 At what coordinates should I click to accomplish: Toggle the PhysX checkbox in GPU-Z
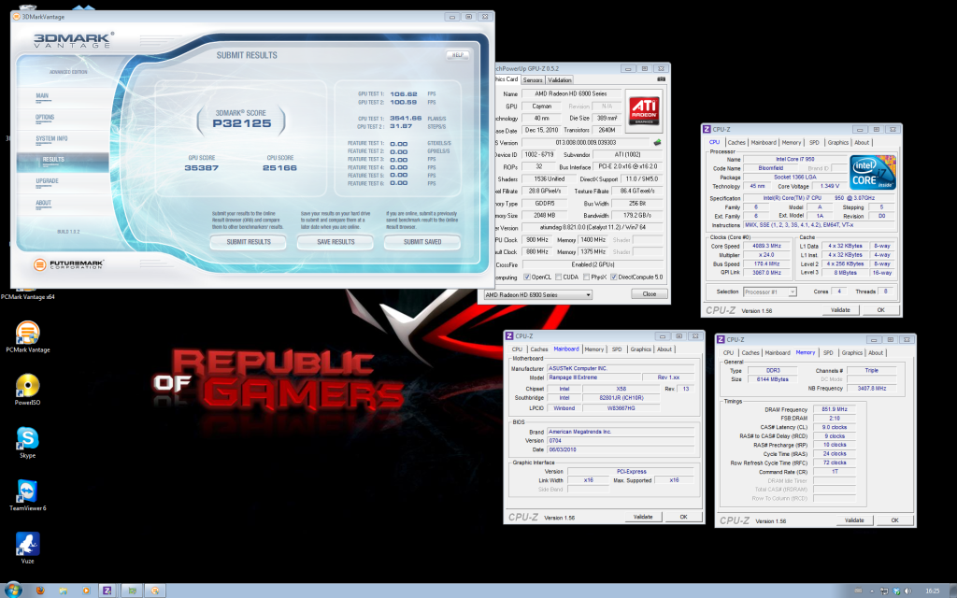[586, 277]
